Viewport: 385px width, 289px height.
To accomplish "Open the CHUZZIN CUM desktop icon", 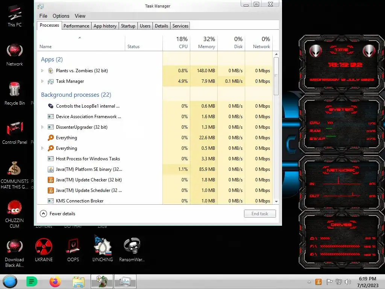I will [x=15, y=214].
